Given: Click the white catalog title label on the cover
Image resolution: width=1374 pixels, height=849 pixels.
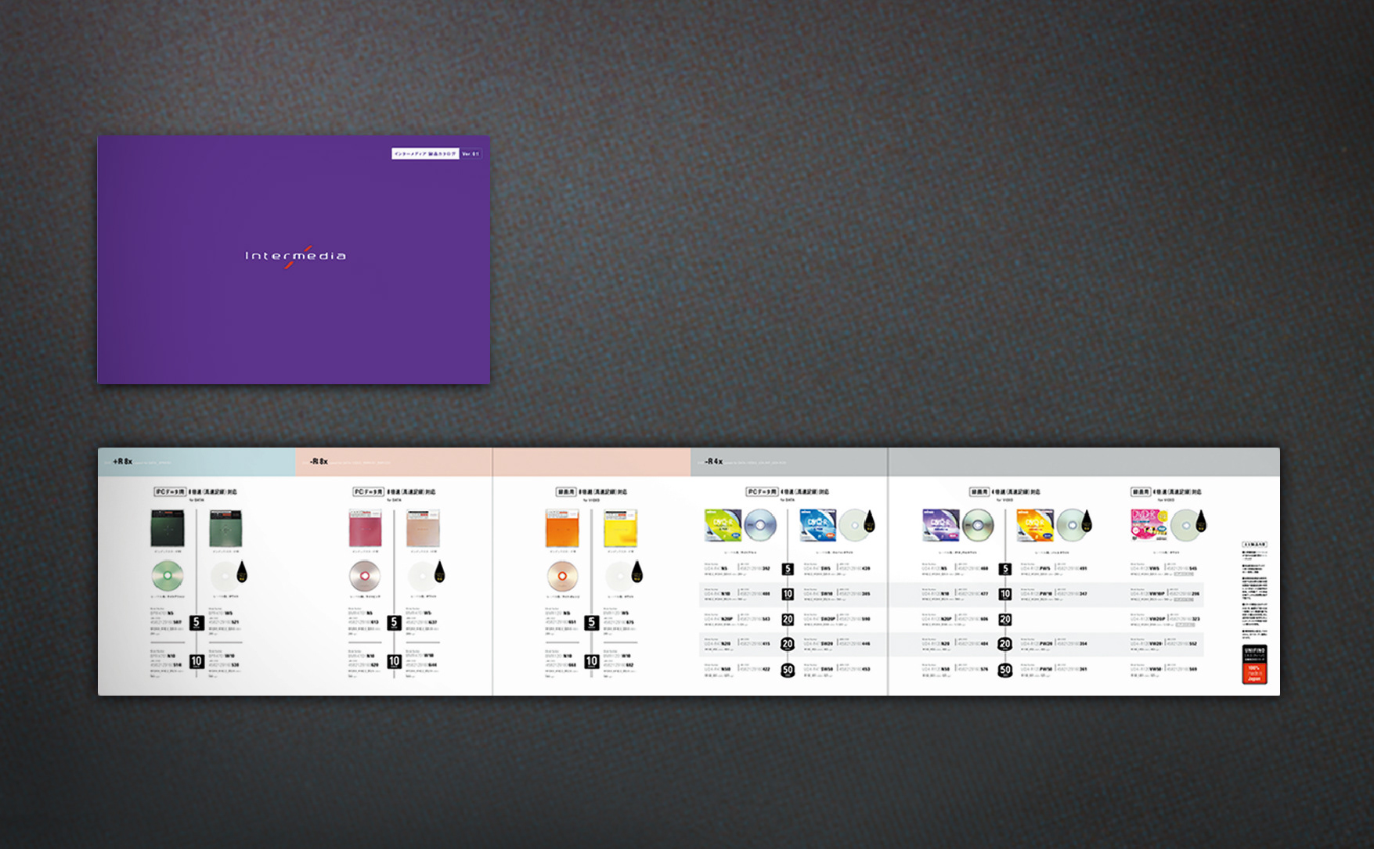Looking at the screenshot, I should click(425, 154).
